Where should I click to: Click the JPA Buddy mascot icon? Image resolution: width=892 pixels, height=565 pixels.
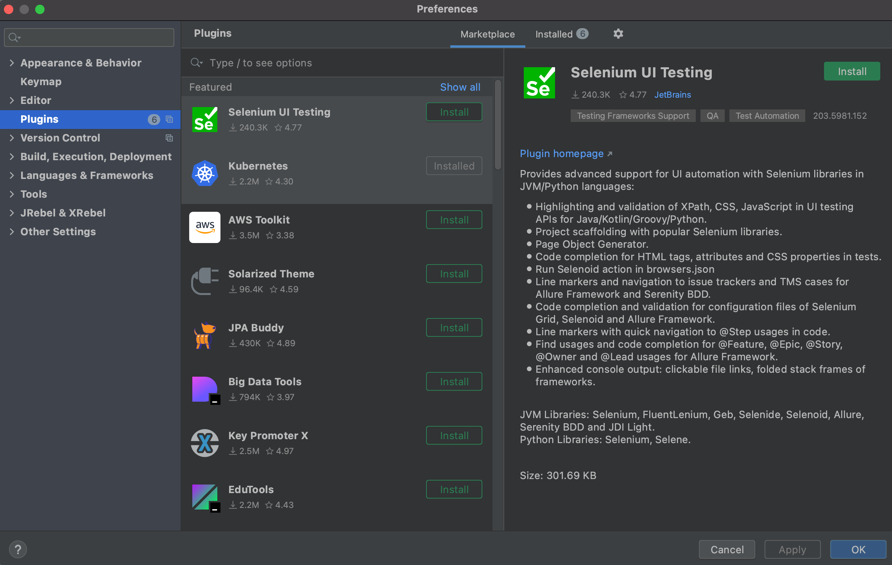point(204,335)
